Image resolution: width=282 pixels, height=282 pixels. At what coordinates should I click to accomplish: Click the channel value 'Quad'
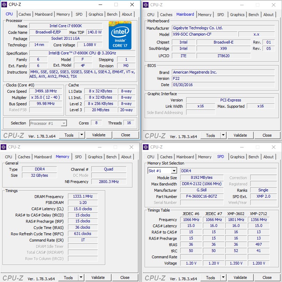[109, 169]
